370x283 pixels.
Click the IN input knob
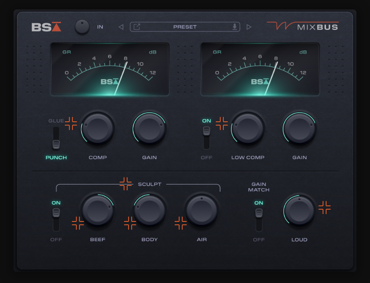point(82,27)
